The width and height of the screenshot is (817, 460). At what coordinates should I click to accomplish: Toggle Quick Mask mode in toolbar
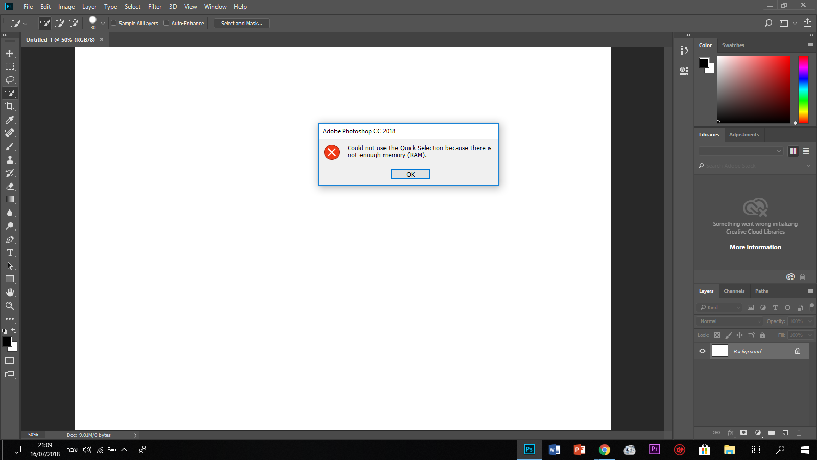[10, 361]
